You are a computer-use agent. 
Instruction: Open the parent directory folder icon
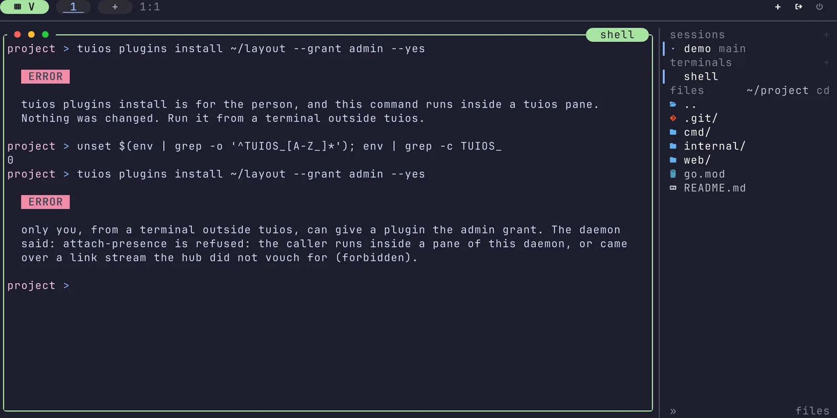[x=673, y=104]
